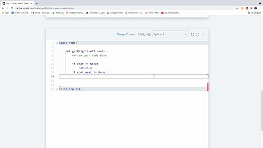Expand the folded T=int(input()) block
Image resolution: width=263 pixels, height=148 pixels.
[57, 89]
